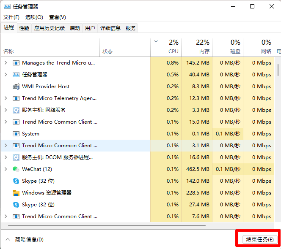Open the 文件(F) menu

11,17
